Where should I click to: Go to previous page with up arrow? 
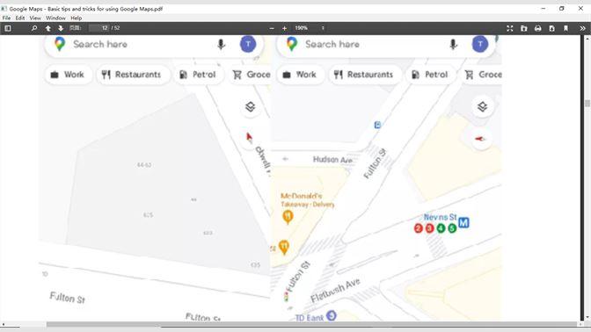(x=47, y=28)
